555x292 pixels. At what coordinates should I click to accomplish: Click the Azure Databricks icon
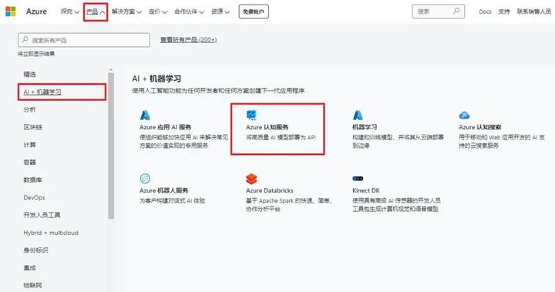[x=251, y=179]
